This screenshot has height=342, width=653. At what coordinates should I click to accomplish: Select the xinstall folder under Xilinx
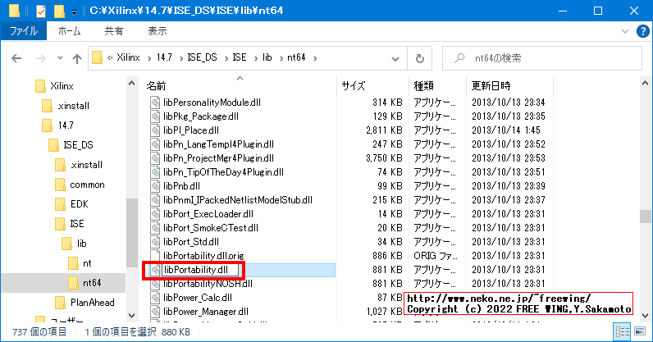coord(73,106)
